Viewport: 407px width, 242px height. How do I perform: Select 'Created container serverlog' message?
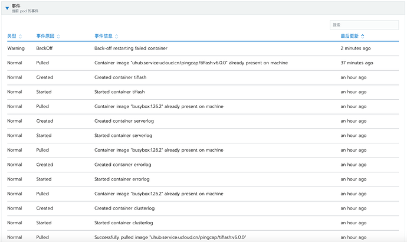[x=124, y=121]
